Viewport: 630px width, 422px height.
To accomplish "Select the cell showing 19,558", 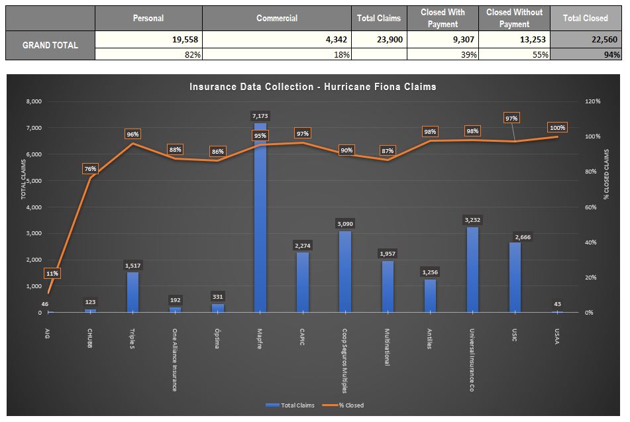I will [x=148, y=40].
